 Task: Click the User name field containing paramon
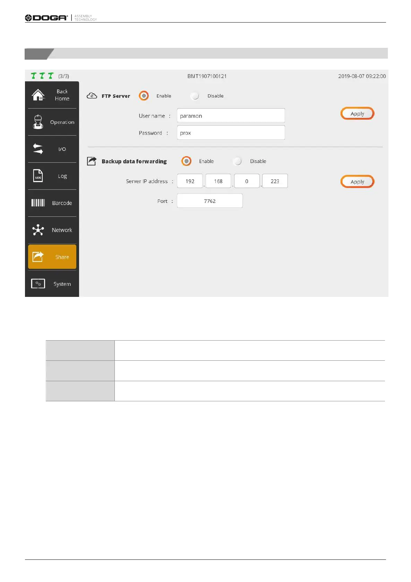231,115
